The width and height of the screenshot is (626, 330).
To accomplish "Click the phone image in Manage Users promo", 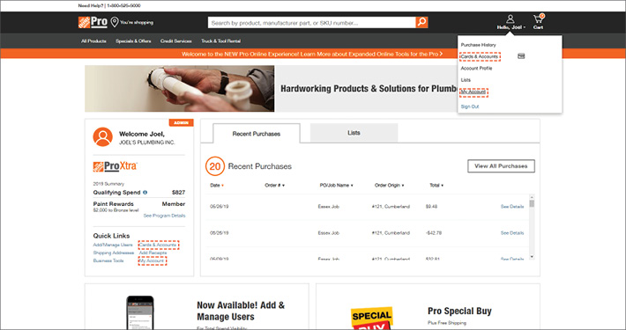I will pos(139,312).
